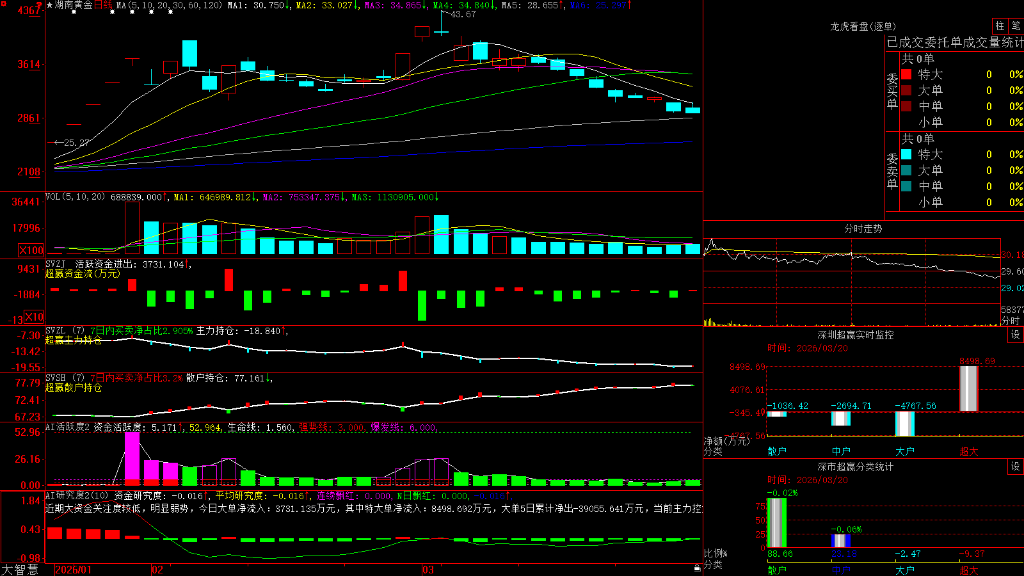Click the X10 scale box on SVZJ axis
Screen dimensions: 1024x576
(34, 316)
